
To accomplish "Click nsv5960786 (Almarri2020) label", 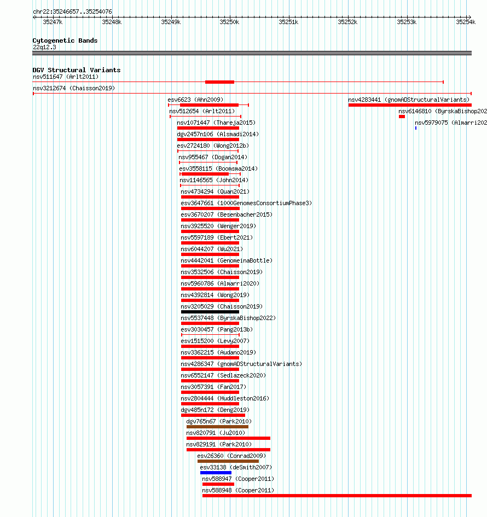I will (x=220, y=283).
